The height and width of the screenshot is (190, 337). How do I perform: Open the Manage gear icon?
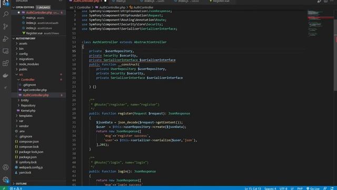(6, 179)
